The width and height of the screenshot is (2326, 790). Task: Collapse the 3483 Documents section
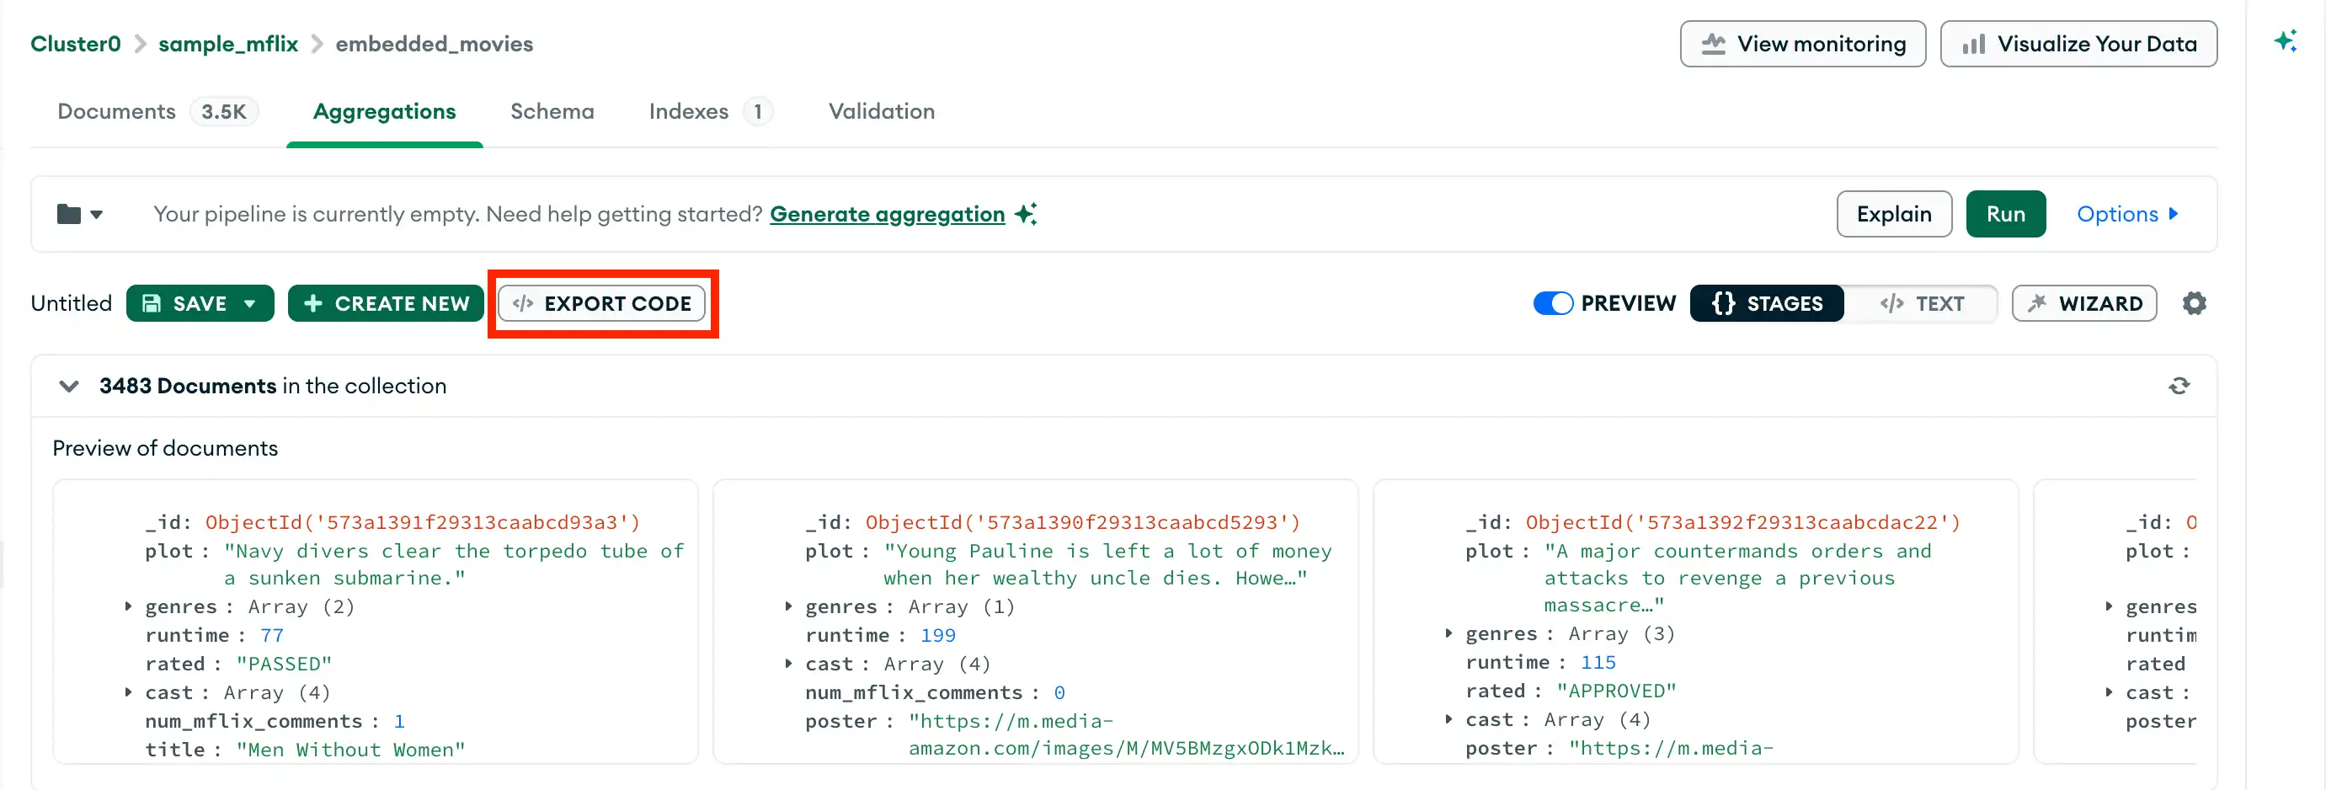click(x=68, y=386)
